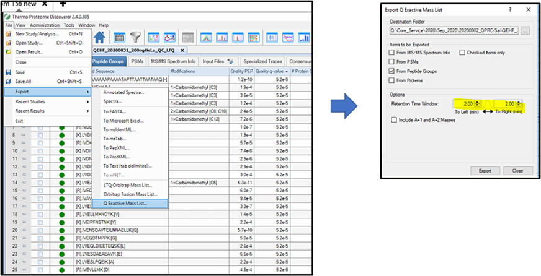Switch to MS/MS Spectrum Info tab
Screen dimensions: 541x276
(x=173, y=61)
